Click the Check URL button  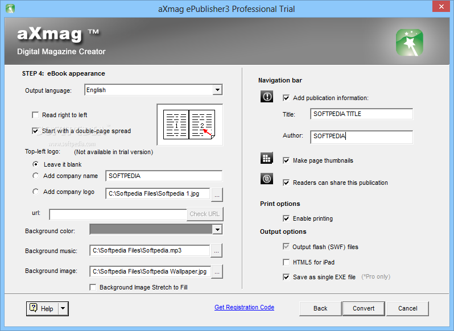(205, 214)
